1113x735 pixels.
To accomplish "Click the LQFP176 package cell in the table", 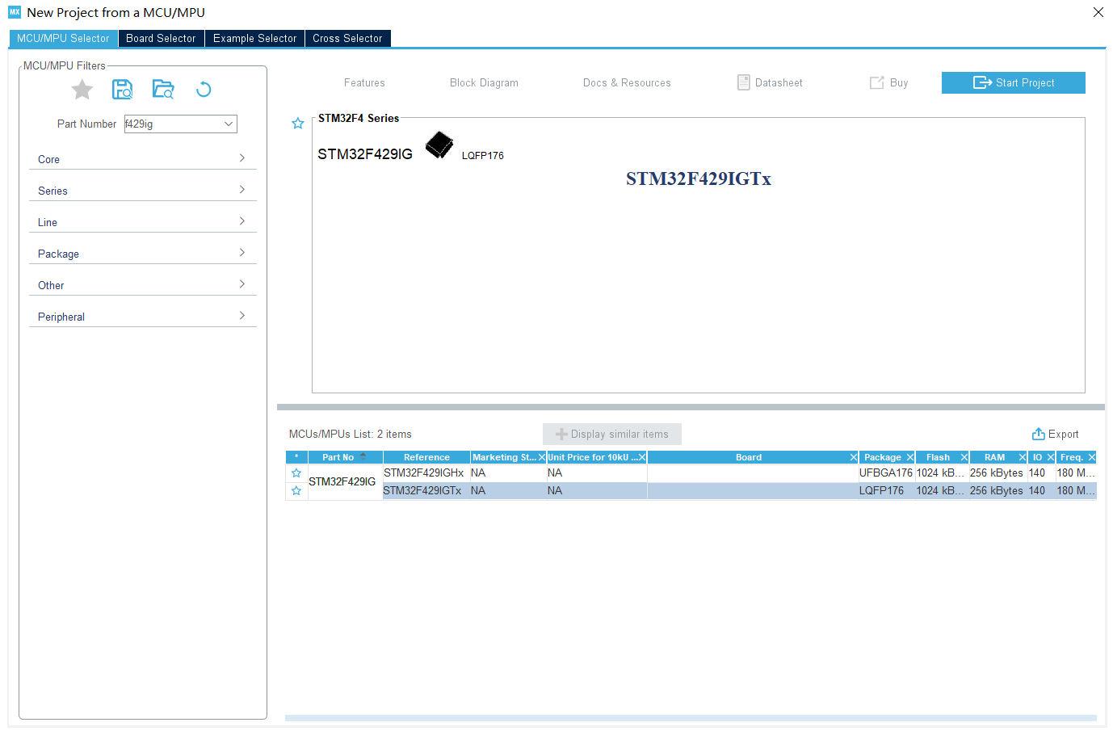I will 885,491.
